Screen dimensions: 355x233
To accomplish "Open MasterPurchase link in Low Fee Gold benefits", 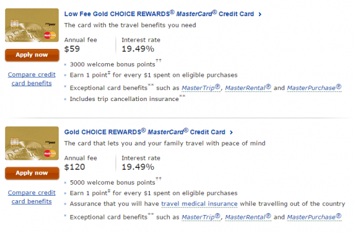I will pyautogui.click(x=314, y=88).
